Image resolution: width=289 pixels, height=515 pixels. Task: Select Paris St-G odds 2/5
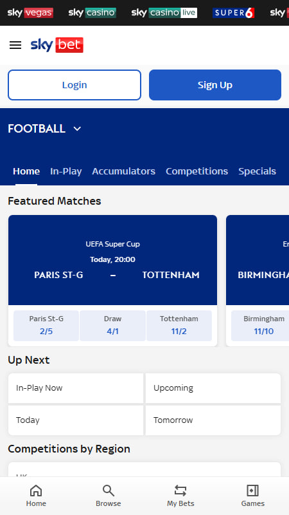tap(46, 326)
